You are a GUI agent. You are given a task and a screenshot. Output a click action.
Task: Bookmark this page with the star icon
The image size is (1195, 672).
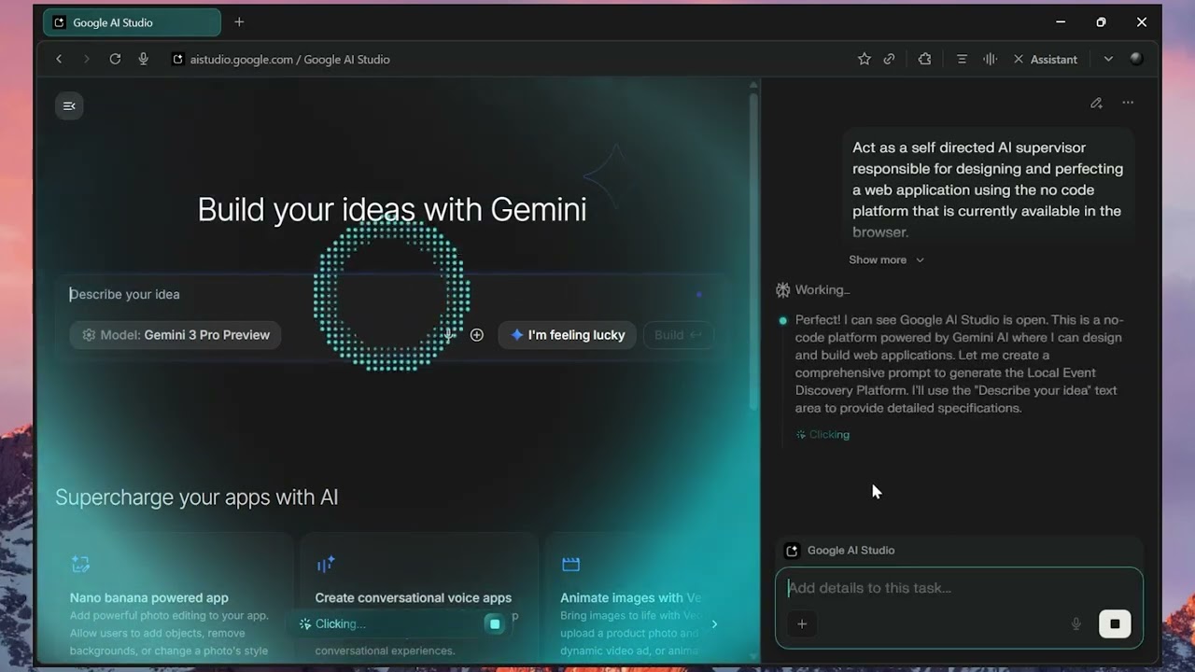[865, 59]
